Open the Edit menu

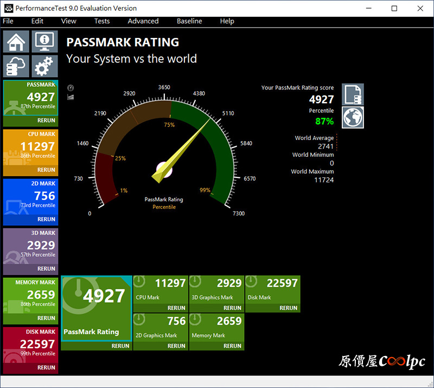point(37,21)
